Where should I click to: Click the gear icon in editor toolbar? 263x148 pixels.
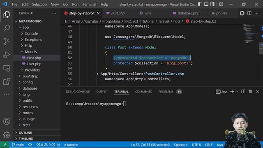242,13
